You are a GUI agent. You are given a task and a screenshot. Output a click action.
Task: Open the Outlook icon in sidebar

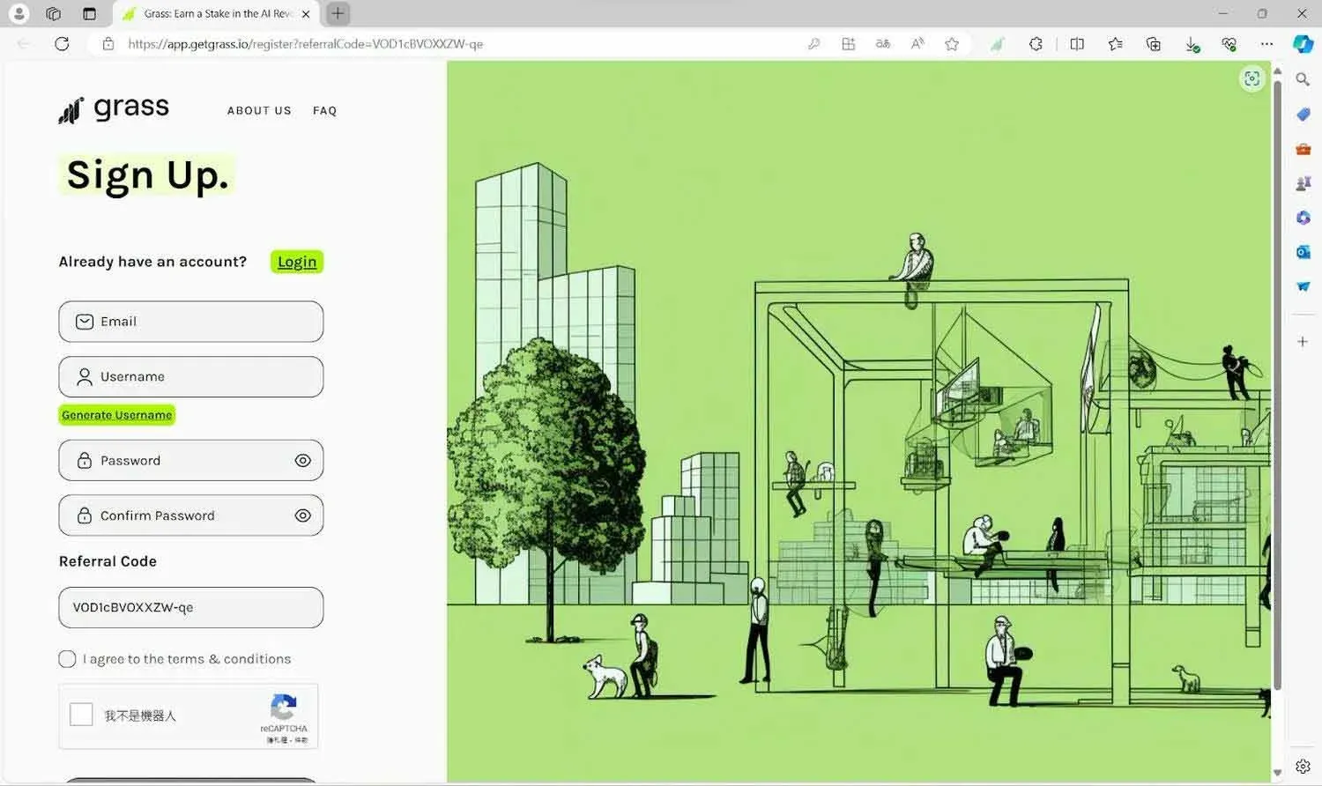tap(1303, 252)
